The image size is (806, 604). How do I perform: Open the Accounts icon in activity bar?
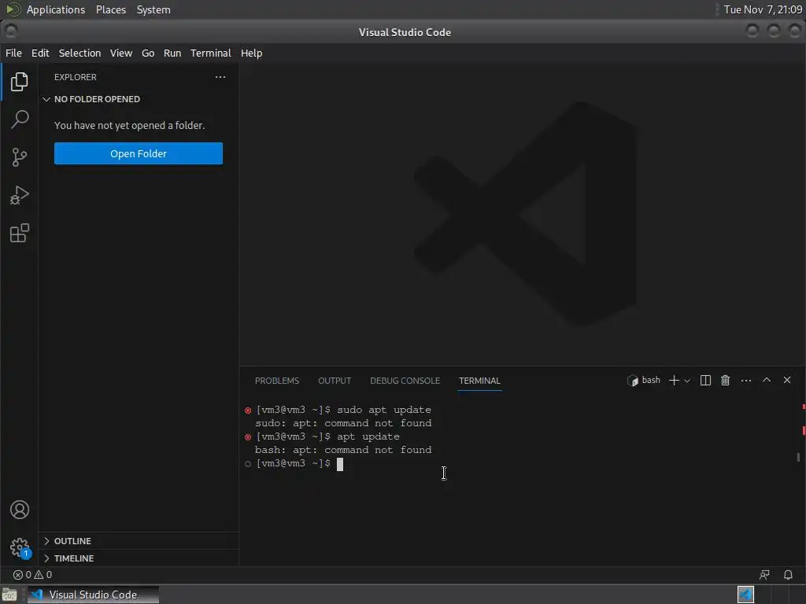(x=20, y=510)
